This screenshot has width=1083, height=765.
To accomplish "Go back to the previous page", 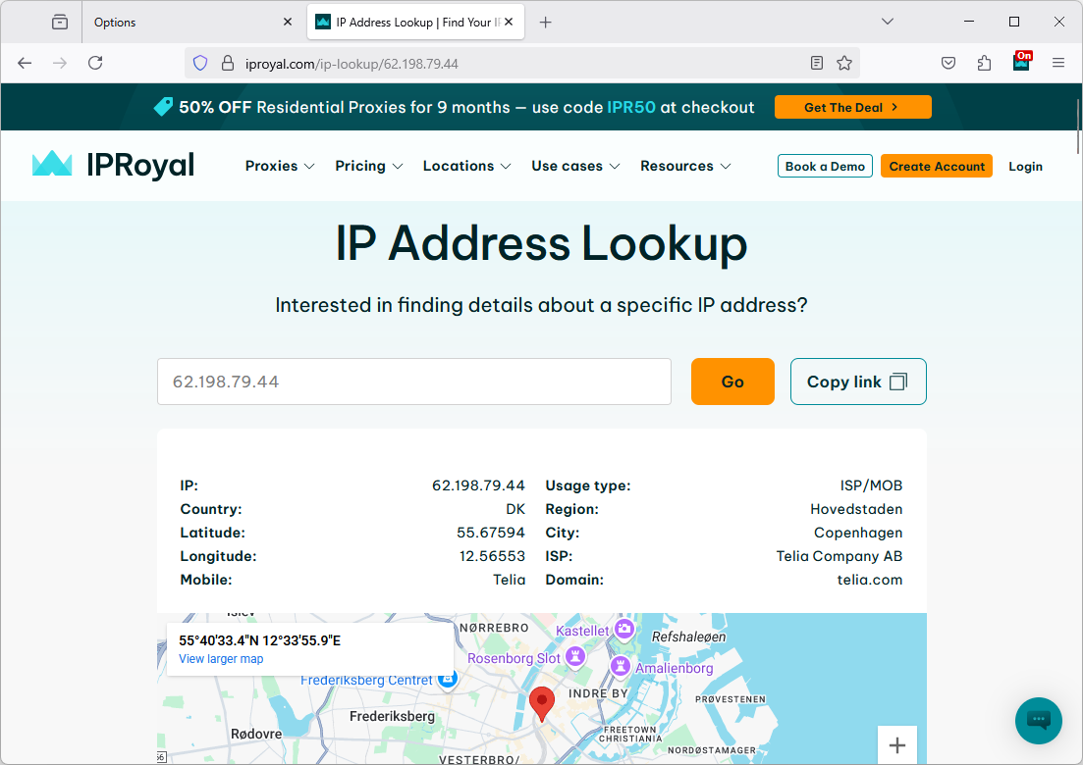I will click(x=25, y=64).
